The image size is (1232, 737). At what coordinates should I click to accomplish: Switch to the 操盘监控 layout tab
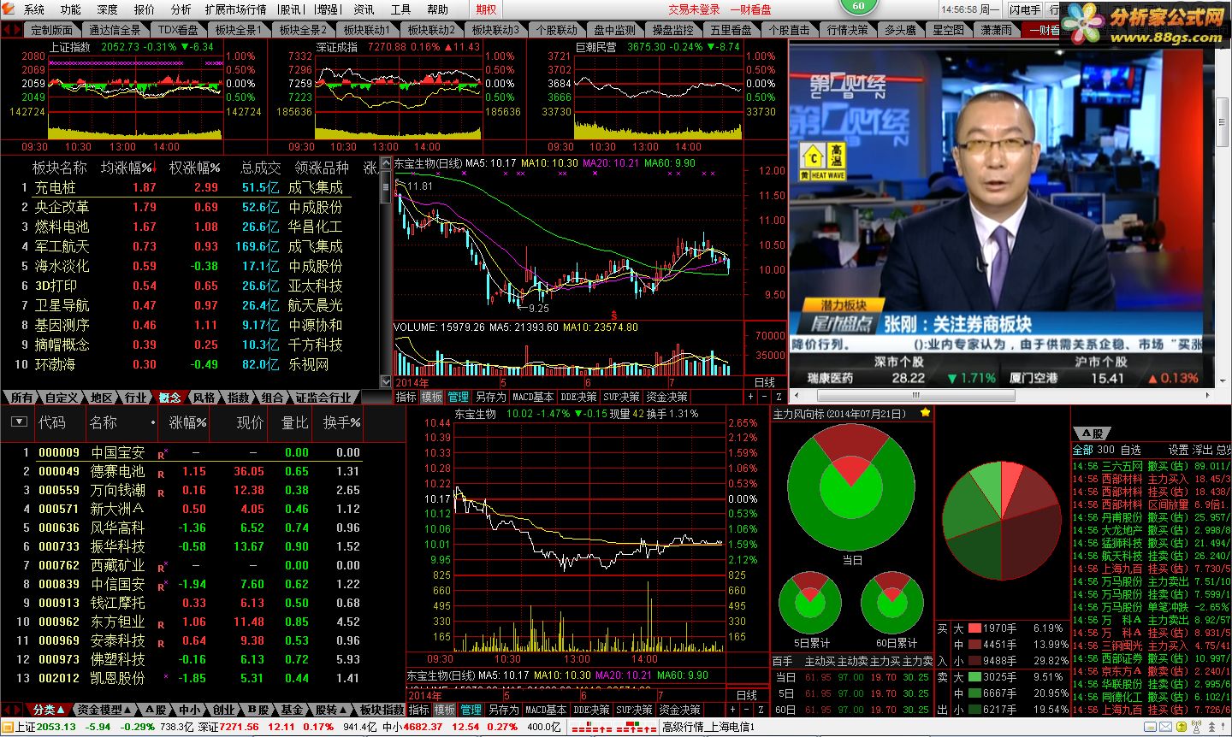click(x=672, y=30)
